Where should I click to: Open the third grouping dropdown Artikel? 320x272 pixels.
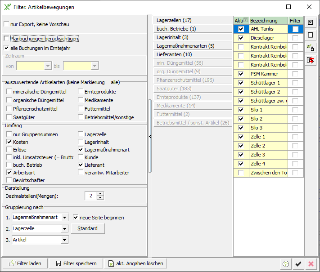click(x=64, y=240)
